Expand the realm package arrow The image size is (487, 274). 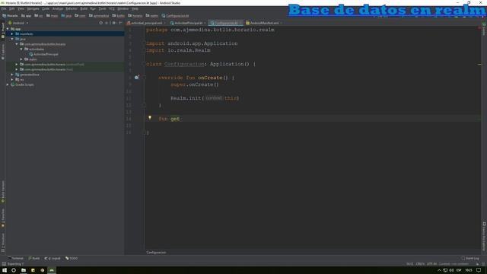tap(21, 59)
